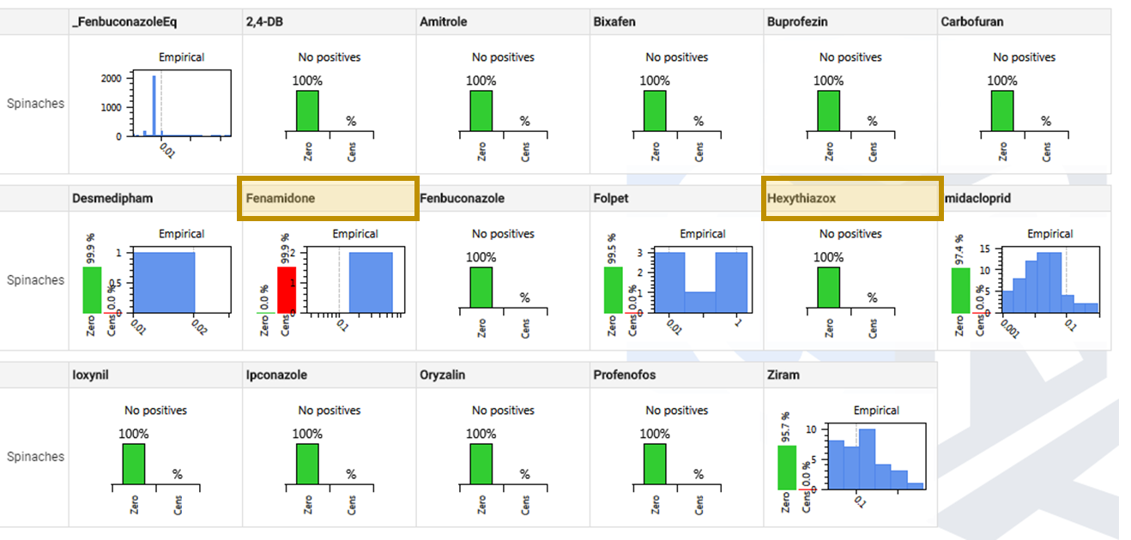Click the Amitrole green Zero bar
This screenshot has width=1131, height=540.
click(481, 111)
